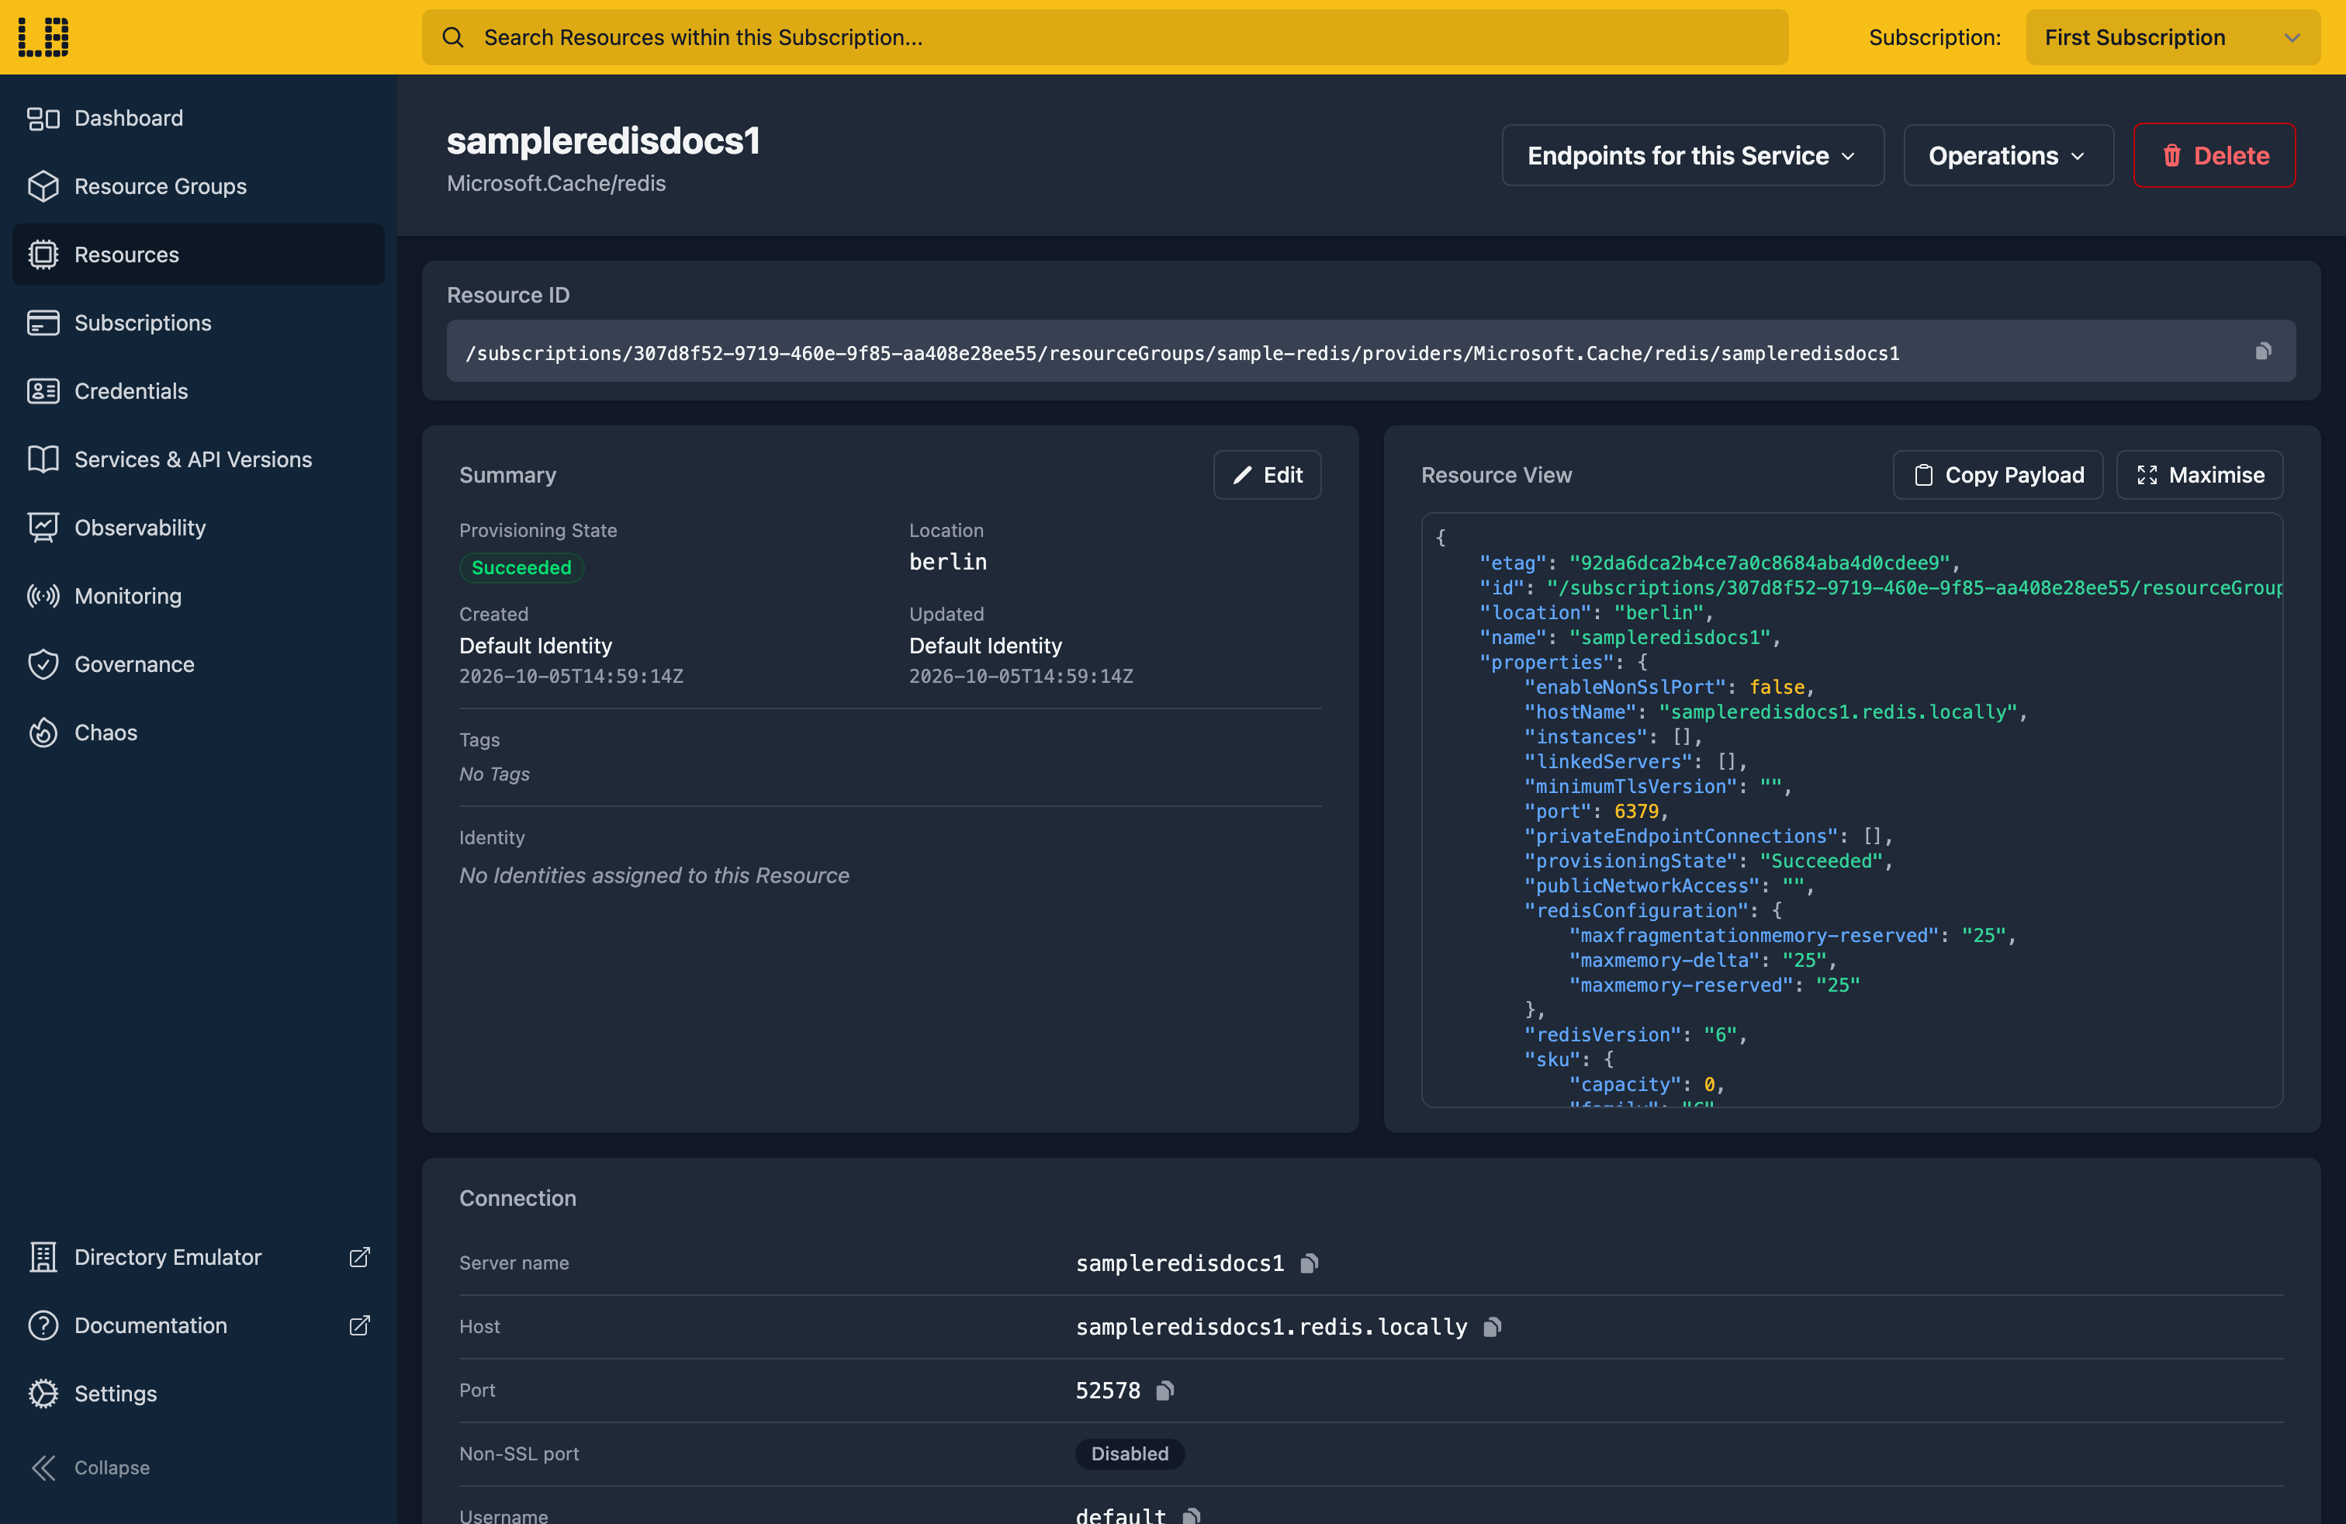The image size is (2346, 1524).
Task: Collapse the sidebar
Action: tap(91, 1467)
